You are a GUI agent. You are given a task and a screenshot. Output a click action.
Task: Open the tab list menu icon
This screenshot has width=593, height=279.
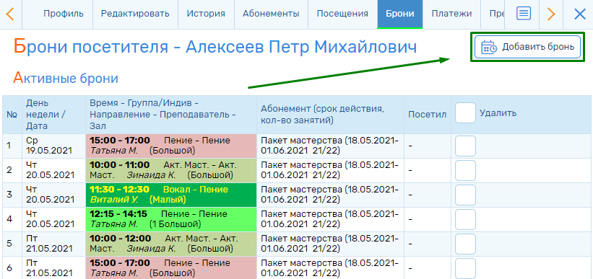point(524,14)
